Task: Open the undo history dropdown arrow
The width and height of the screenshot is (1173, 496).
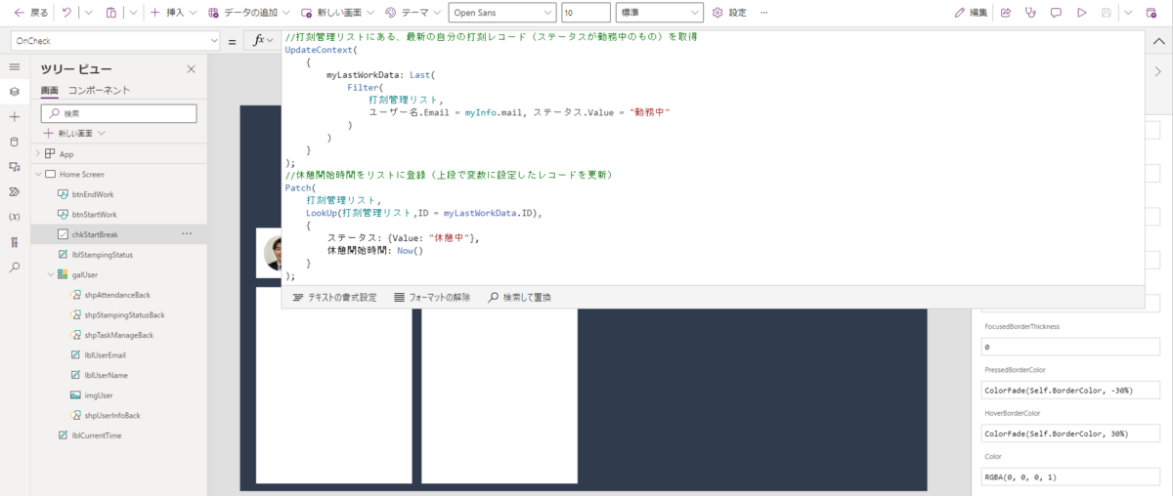Action: coord(87,13)
